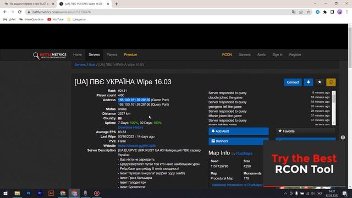Click the alert bell button beside Connect
Viewport: 352px width, 198px height.
pyautogui.click(x=308, y=82)
